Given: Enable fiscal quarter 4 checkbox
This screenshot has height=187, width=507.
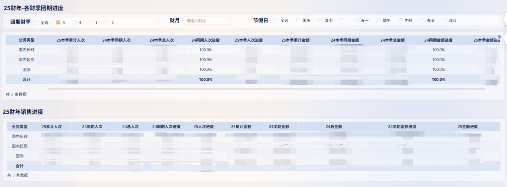Looking at the screenshot, I should (x=75, y=22).
